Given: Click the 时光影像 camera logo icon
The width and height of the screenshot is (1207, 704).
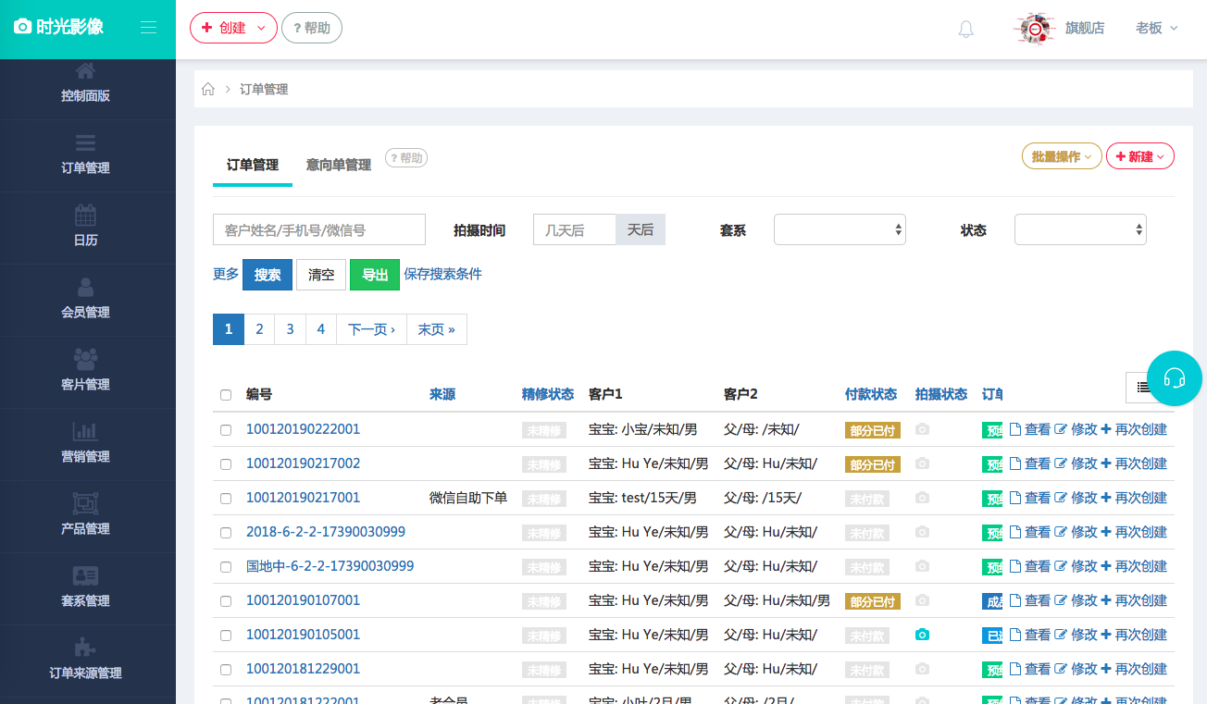Looking at the screenshot, I should 22,27.
